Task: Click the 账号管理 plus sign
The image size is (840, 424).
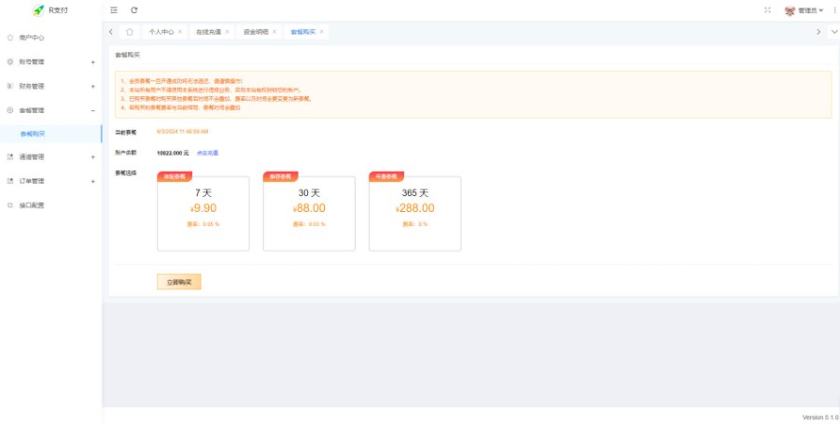Action: click(92, 63)
